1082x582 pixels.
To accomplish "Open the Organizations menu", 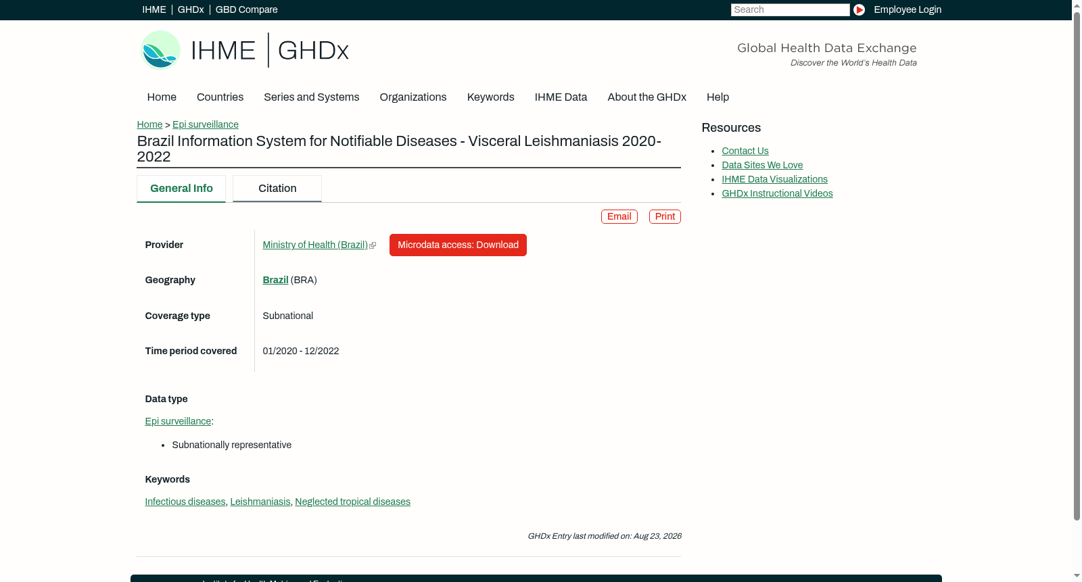I will [x=413, y=97].
